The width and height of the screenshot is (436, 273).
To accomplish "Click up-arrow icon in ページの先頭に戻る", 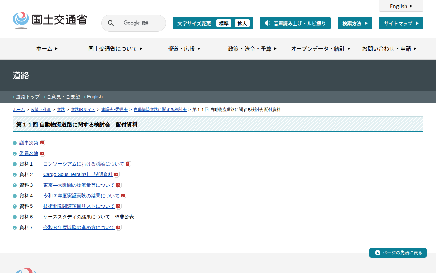I will pyautogui.click(x=377, y=253).
